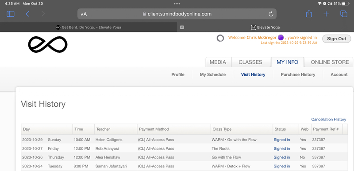This screenshot has width=354, height=171.
Task: Click class type WARM • Detox + Flow
Action: coord(231,166)
